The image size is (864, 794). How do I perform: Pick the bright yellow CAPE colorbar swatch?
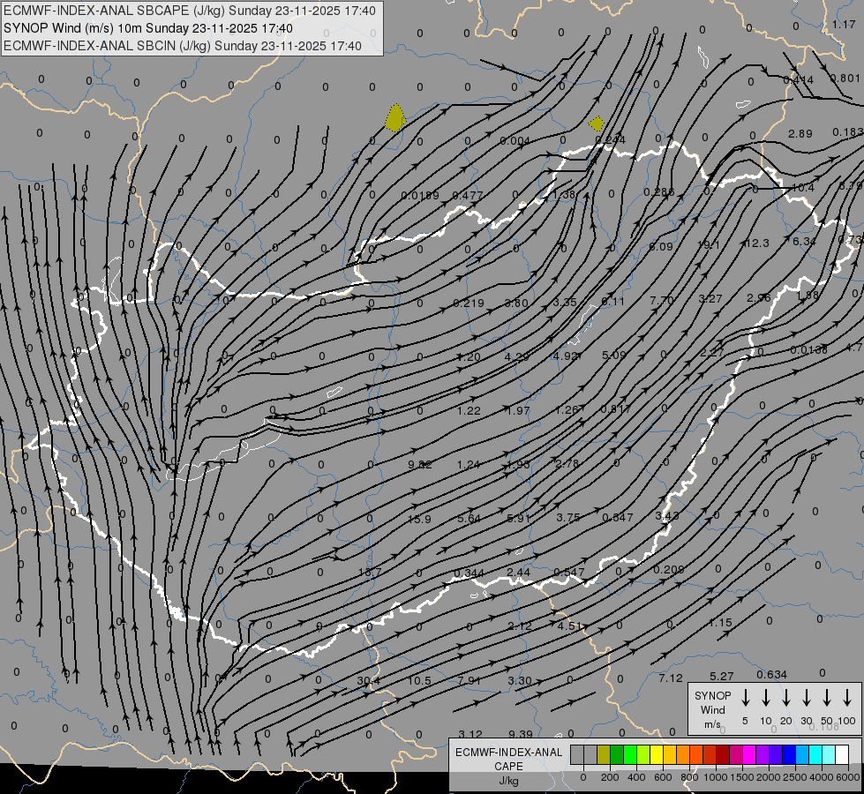[x=657, y=754]
